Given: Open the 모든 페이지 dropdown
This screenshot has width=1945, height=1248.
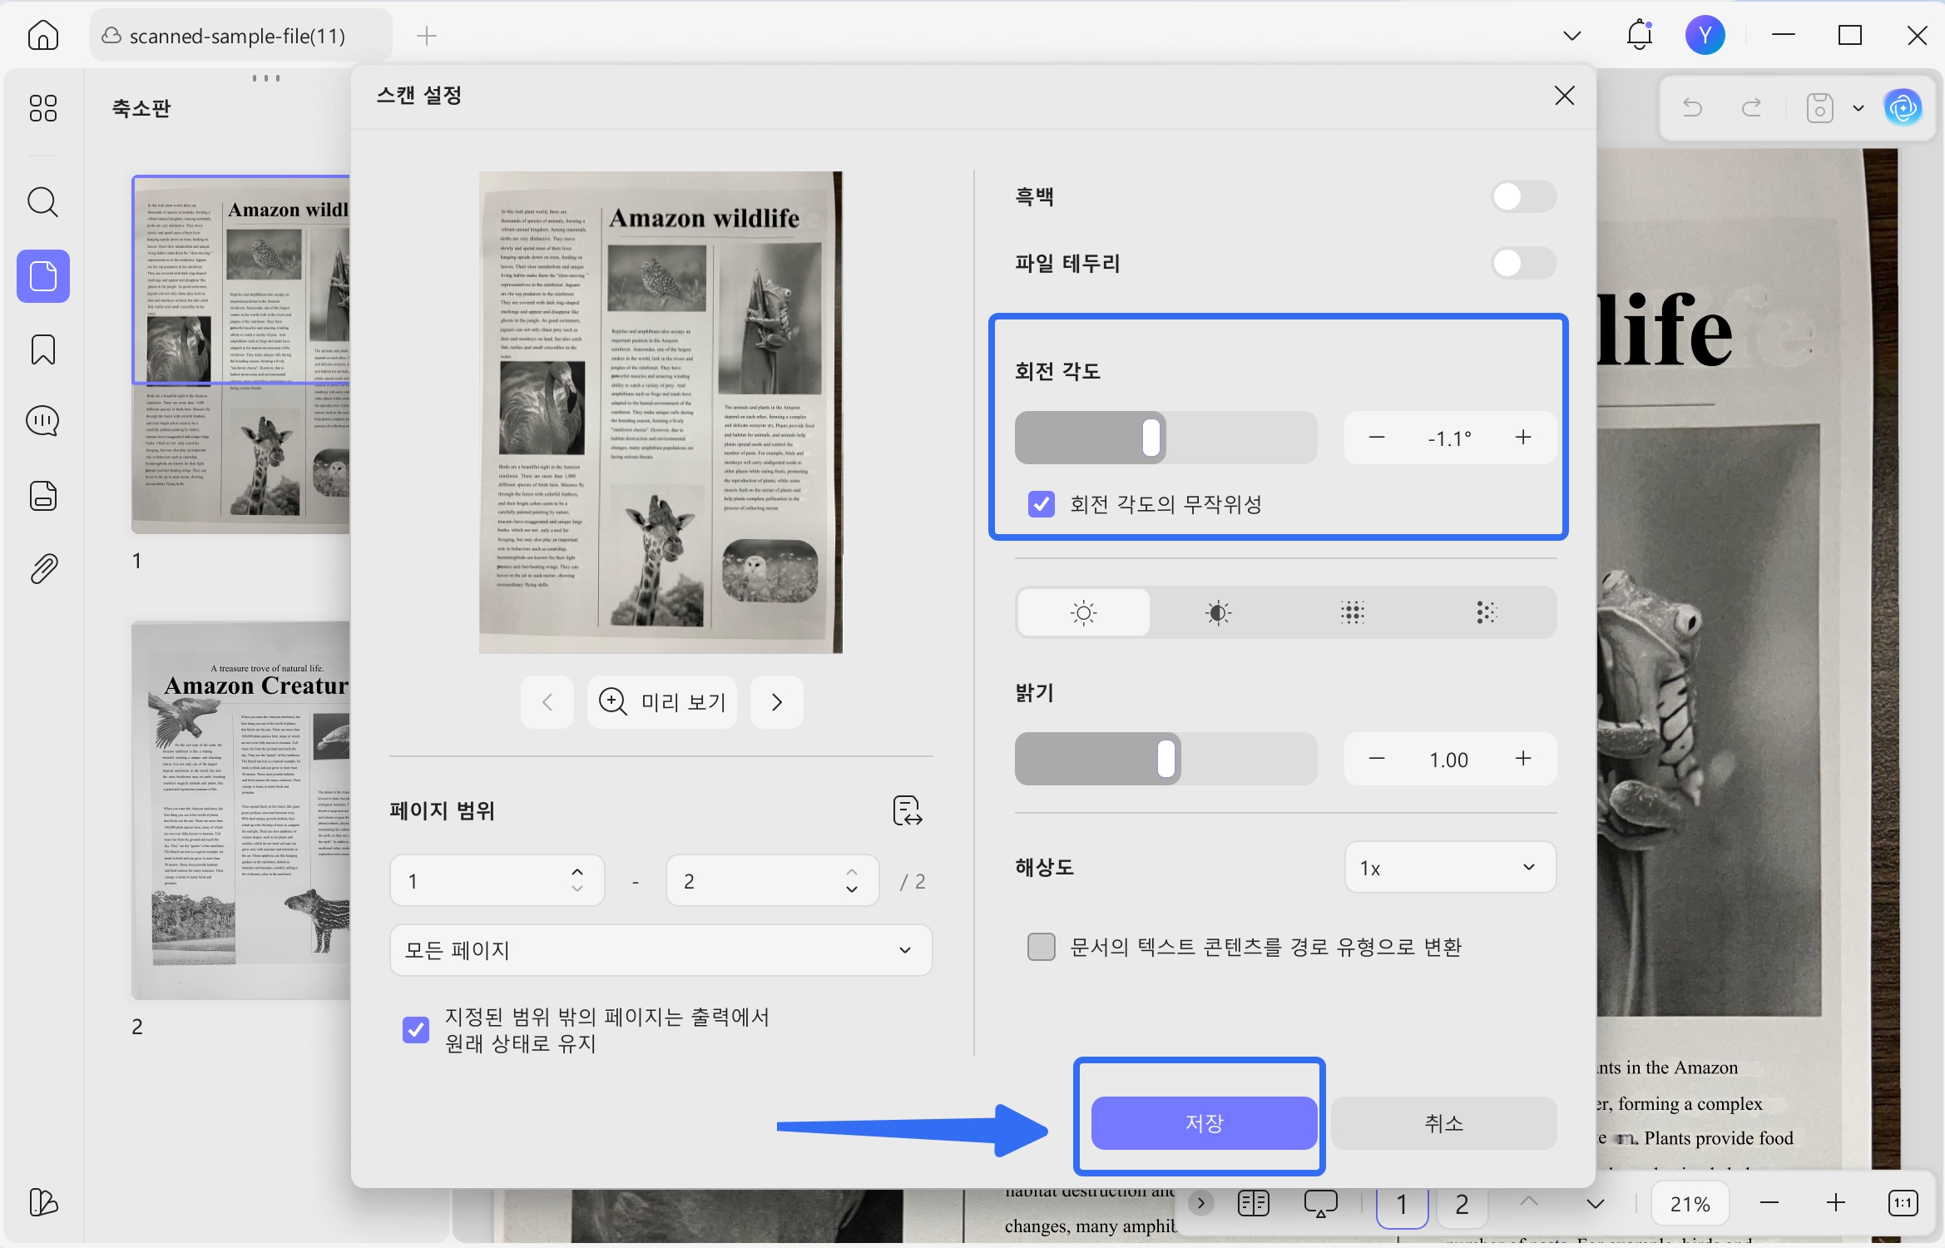Looking at the screenshot, I should (x=661, y=950).
